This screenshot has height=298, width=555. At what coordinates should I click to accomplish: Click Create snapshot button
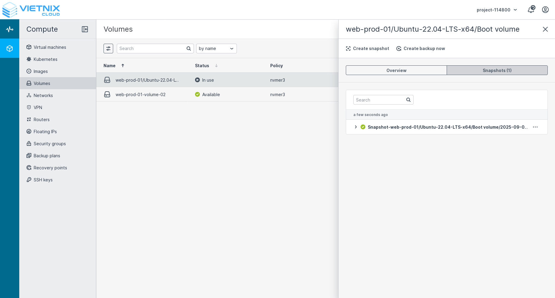coord(367,49)
